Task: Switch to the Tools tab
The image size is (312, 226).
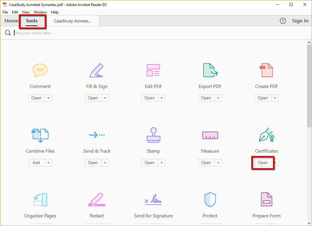Action: click(x=32, y=21)
